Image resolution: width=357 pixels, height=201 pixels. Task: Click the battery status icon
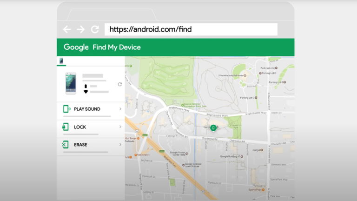pos(86,86)
